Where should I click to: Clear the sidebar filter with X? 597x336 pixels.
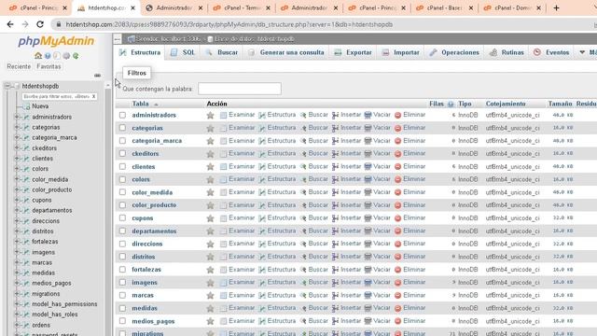pyautogui.click(x=93, y=96)
